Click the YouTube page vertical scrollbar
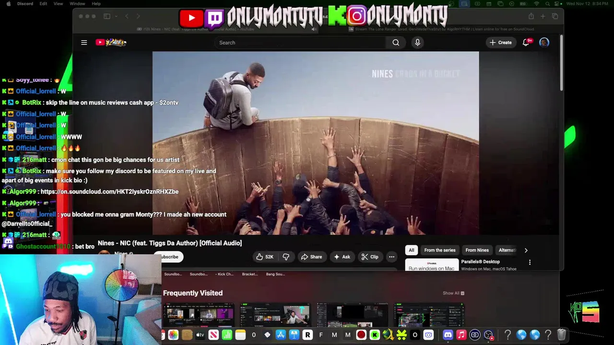614x345 pixels. pyautogui.click(x=561, y=62)
